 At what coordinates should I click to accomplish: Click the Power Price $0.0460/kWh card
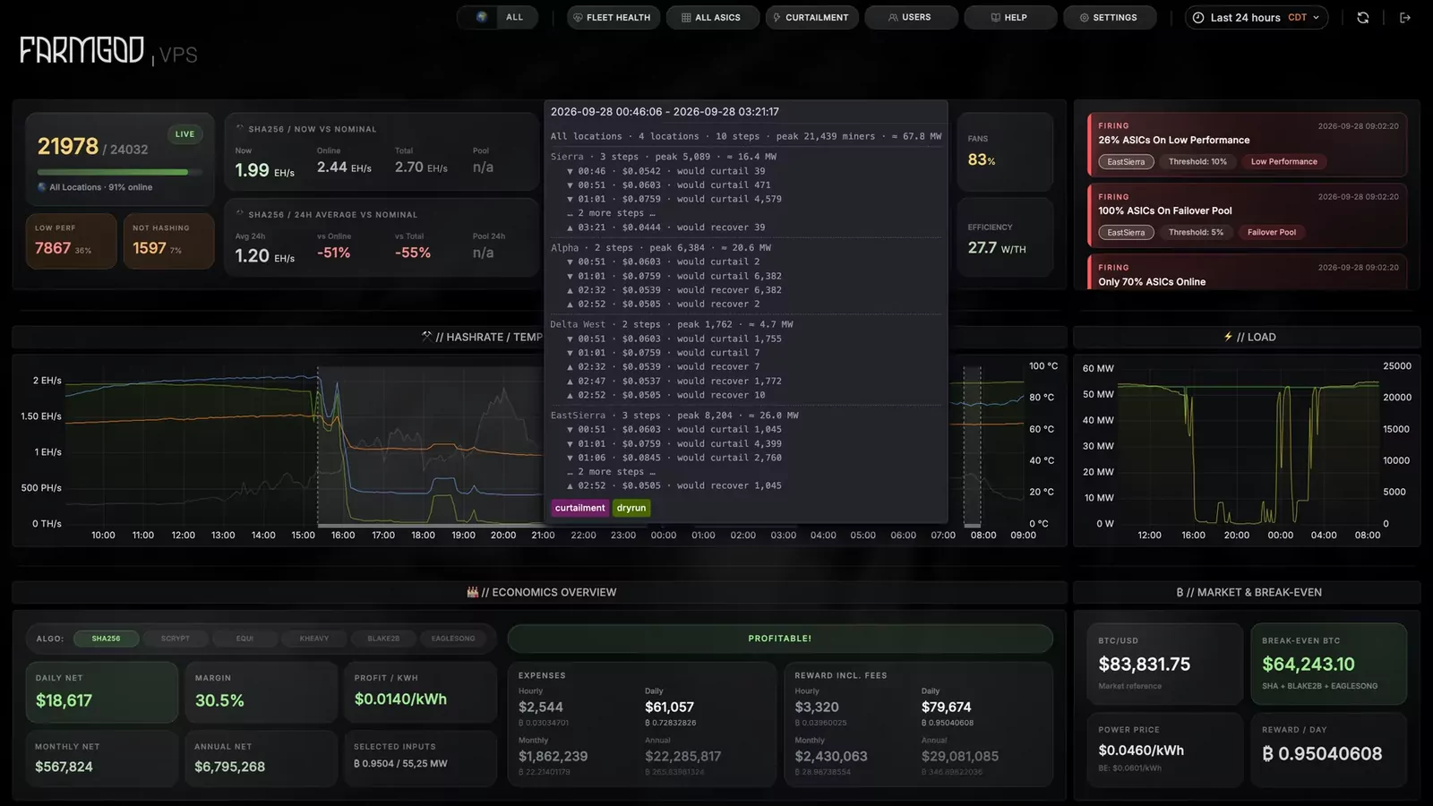1165,750
